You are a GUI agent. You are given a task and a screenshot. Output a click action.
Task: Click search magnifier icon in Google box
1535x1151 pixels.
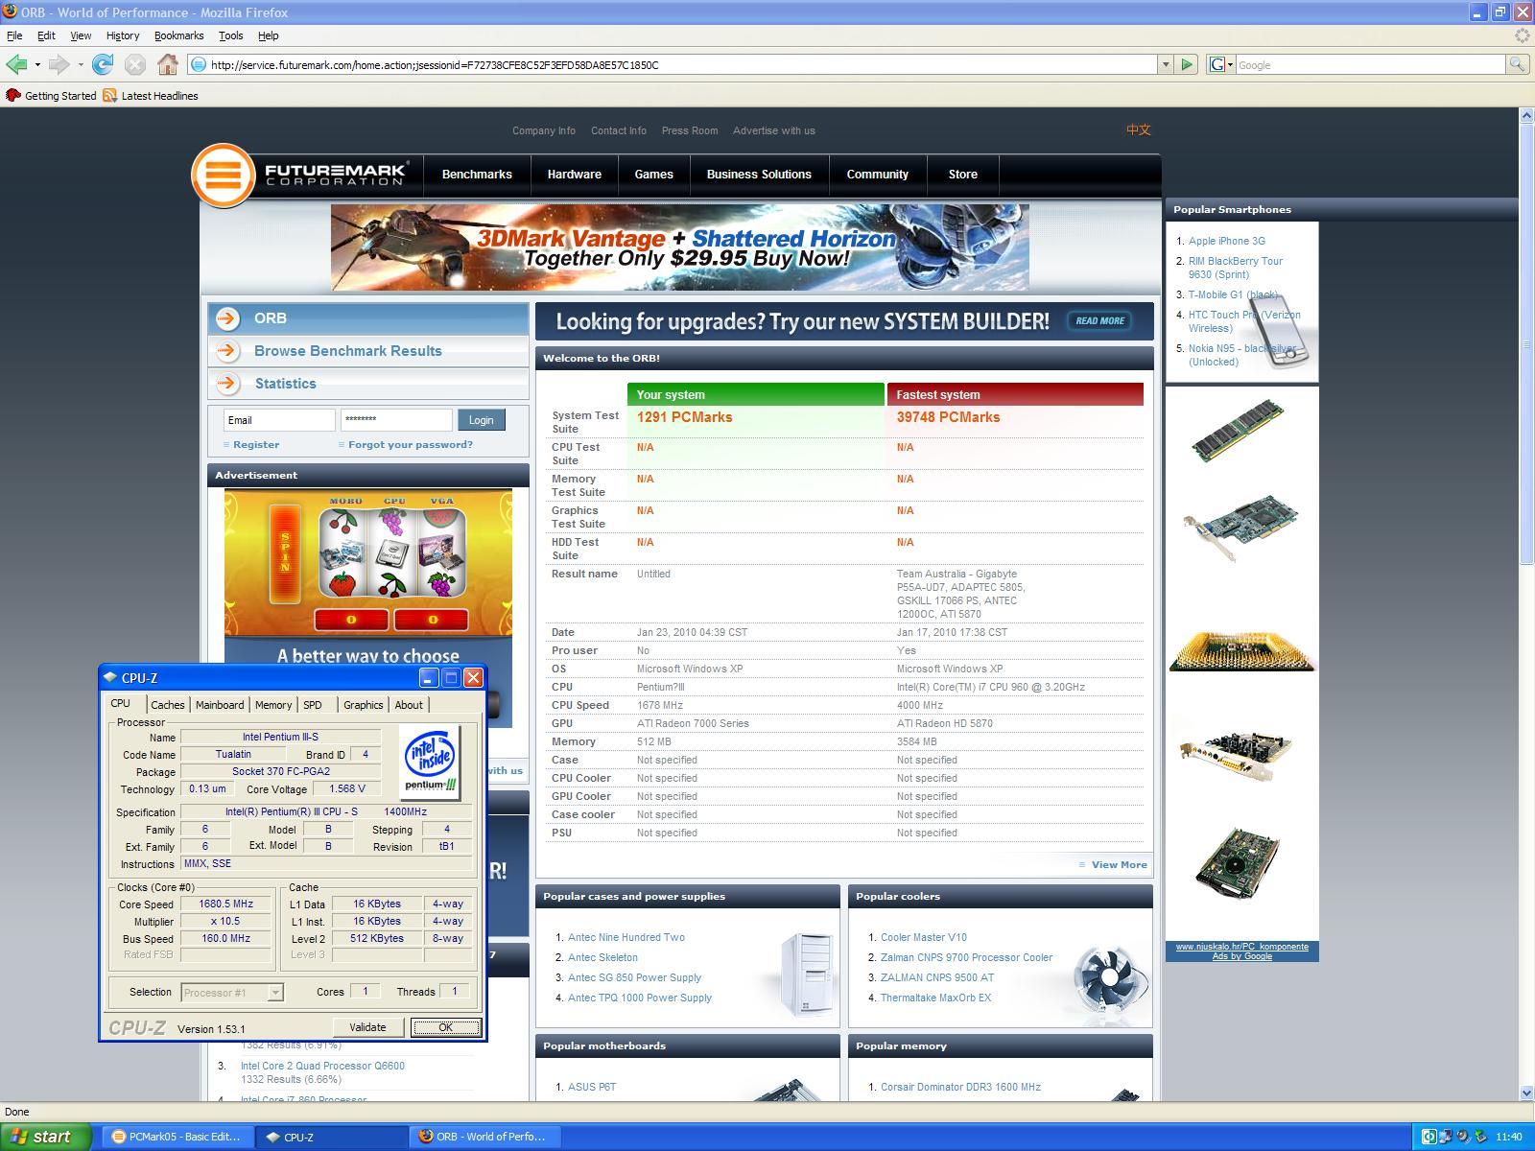(1517, 64)
